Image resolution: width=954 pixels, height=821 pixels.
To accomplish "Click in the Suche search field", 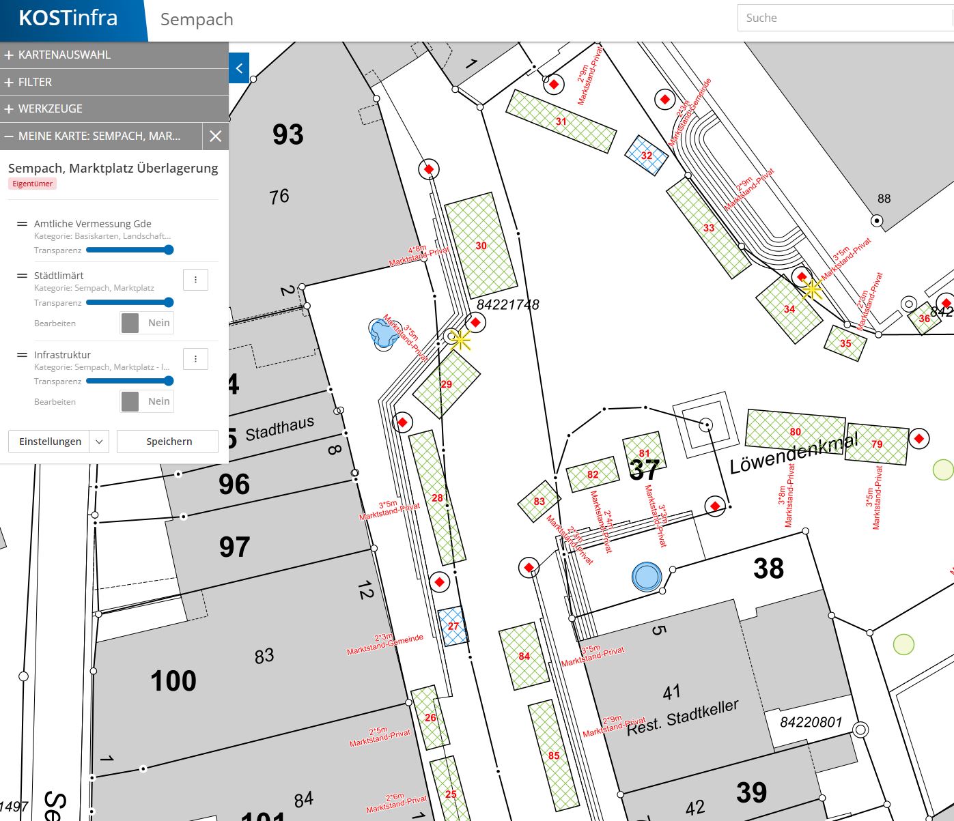I will click(x=843, y=18).
